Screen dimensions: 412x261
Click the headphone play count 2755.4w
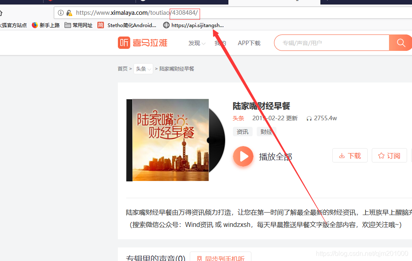click(x=322, y=119)
